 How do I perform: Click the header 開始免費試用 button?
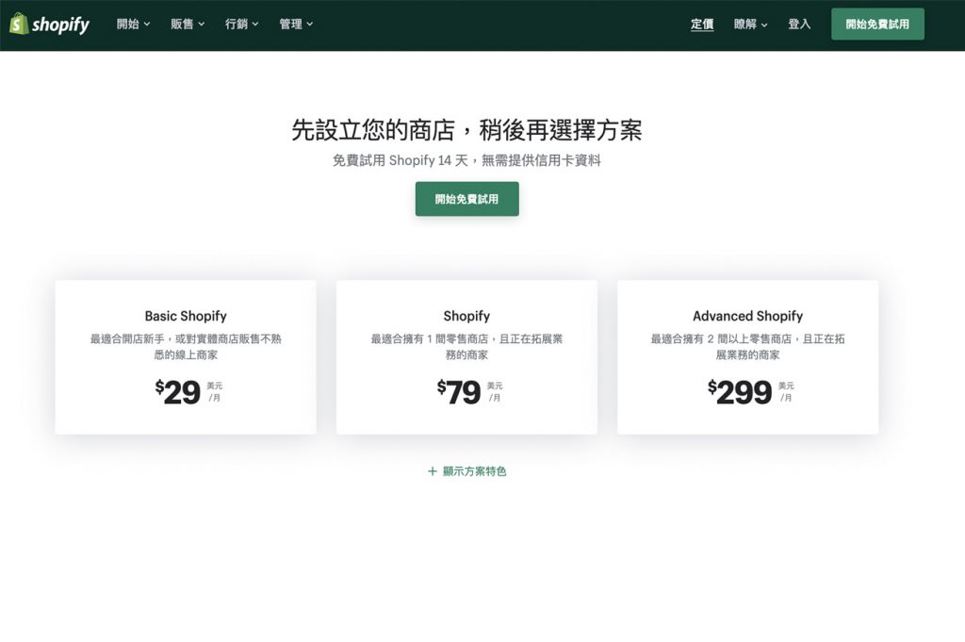[x=877, y=24]
